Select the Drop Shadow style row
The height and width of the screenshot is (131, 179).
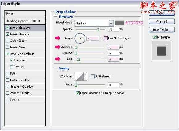pyautogui.click(x=25, y=28)
